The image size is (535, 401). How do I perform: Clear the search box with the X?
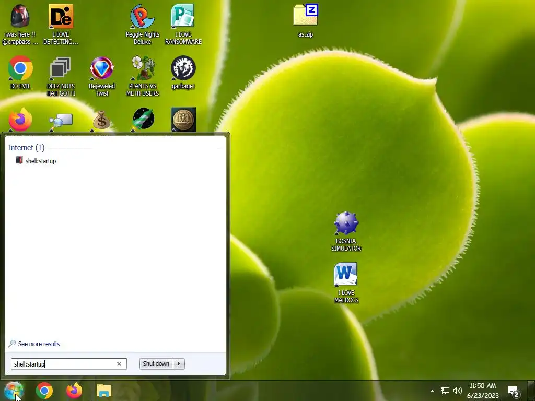tap(119, 364)
